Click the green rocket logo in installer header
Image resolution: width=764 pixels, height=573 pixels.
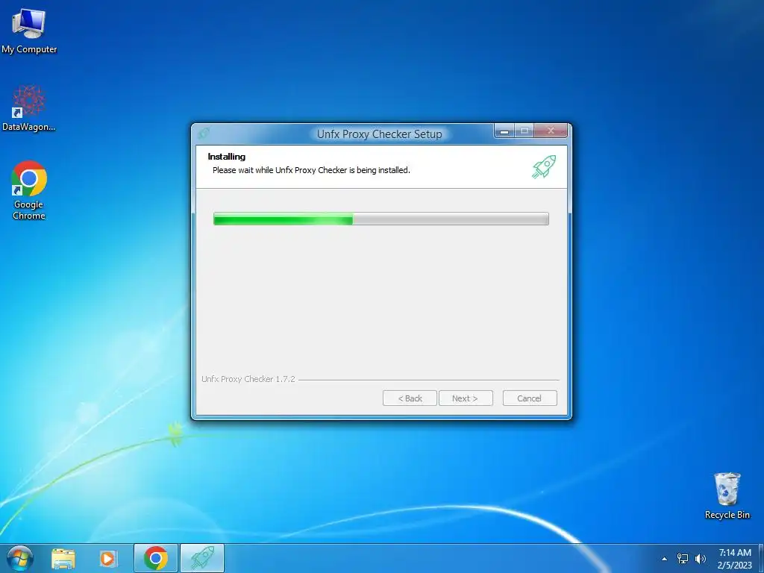pos(544,166)
